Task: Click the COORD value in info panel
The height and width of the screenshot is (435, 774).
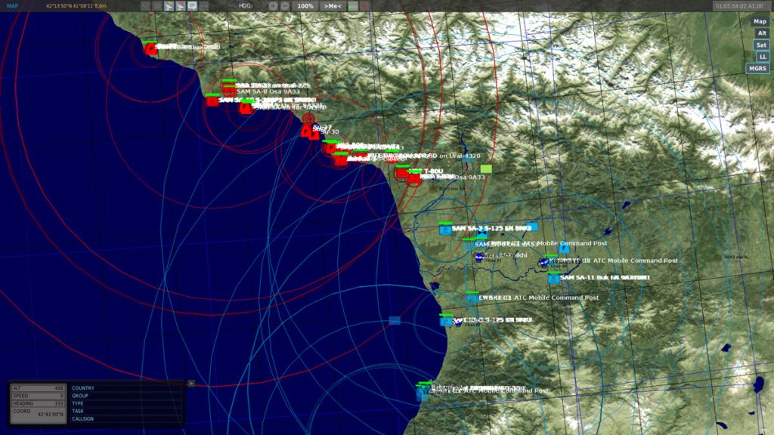Action: point(51,415)
